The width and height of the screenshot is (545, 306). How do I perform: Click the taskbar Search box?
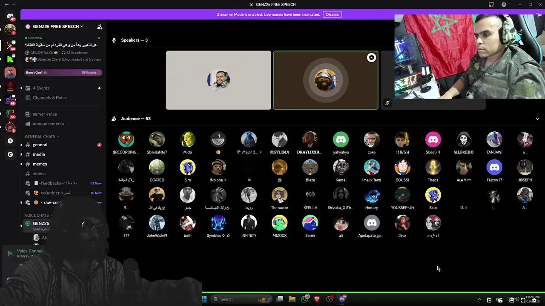click(x=242, y=299)
